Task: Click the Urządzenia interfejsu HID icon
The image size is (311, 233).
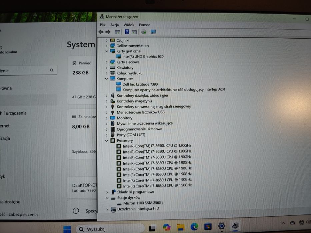Action: (x=113, y=209)
